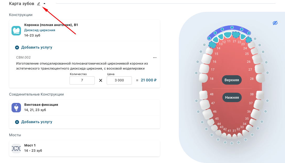
Task: Select the Нижняя jaw button
Action: pyautogui.click(x=232, y=98)
